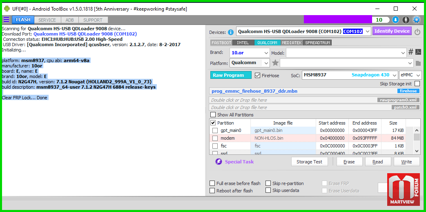Viewport: 426px width, 212px height.
Task: Select the QUALCOMM mode tab
Action: 268,42
